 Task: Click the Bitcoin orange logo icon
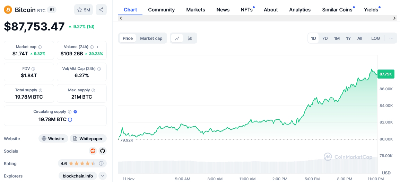tap(8, 10)
